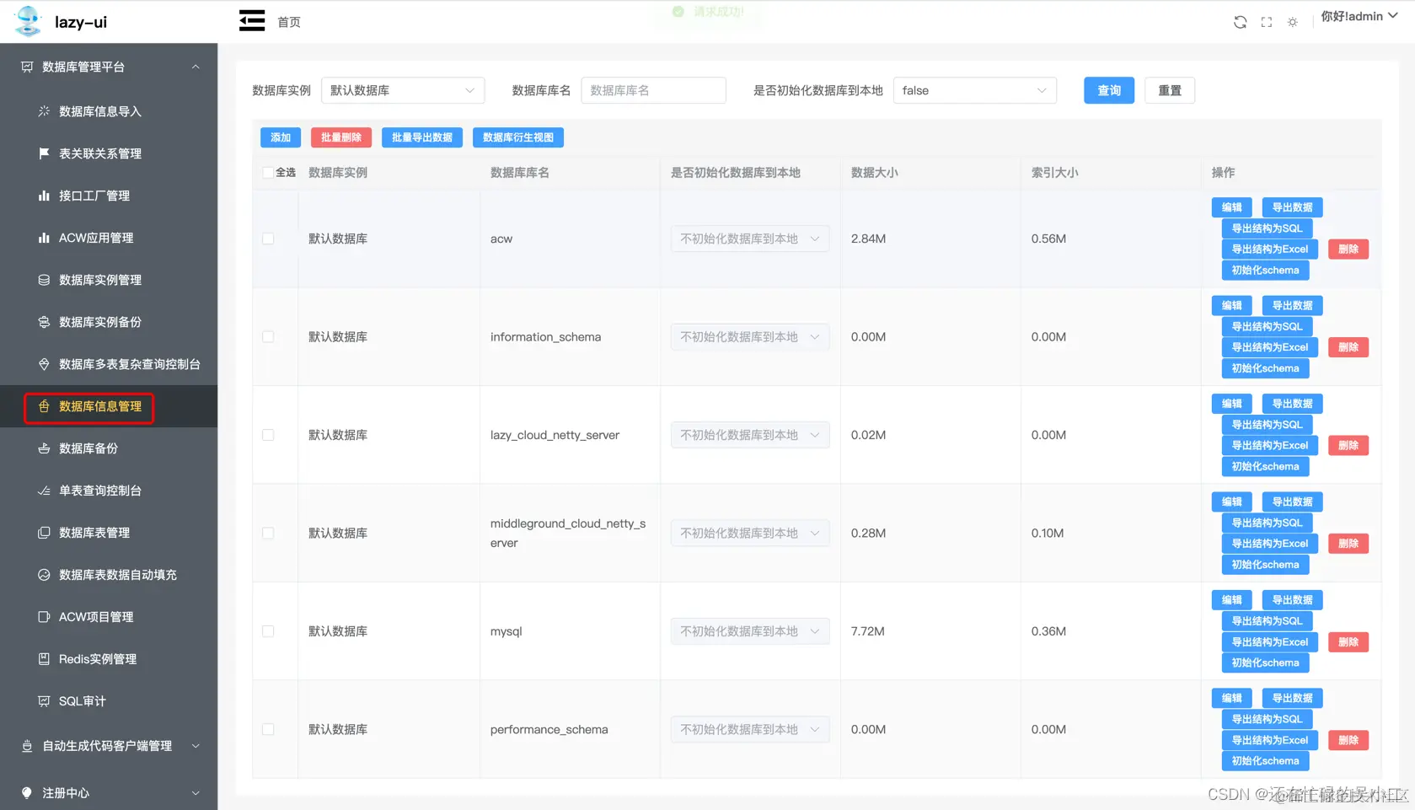The height and width of the screenshot is (810, 1415).
Task: Toggle fullscreen mode icon
Action: [x=1266, y=22]
